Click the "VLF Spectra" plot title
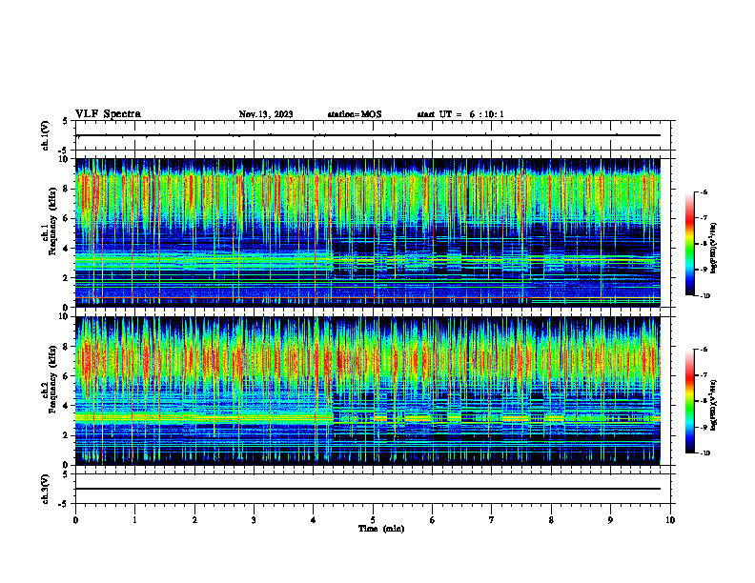755x583 pixels. tap(108, 114)
